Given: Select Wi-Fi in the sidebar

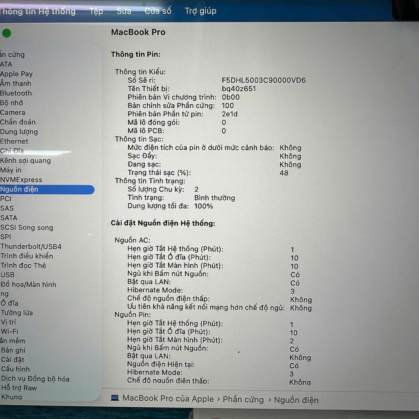Looking at the screenshot, I should pos(9,331).
